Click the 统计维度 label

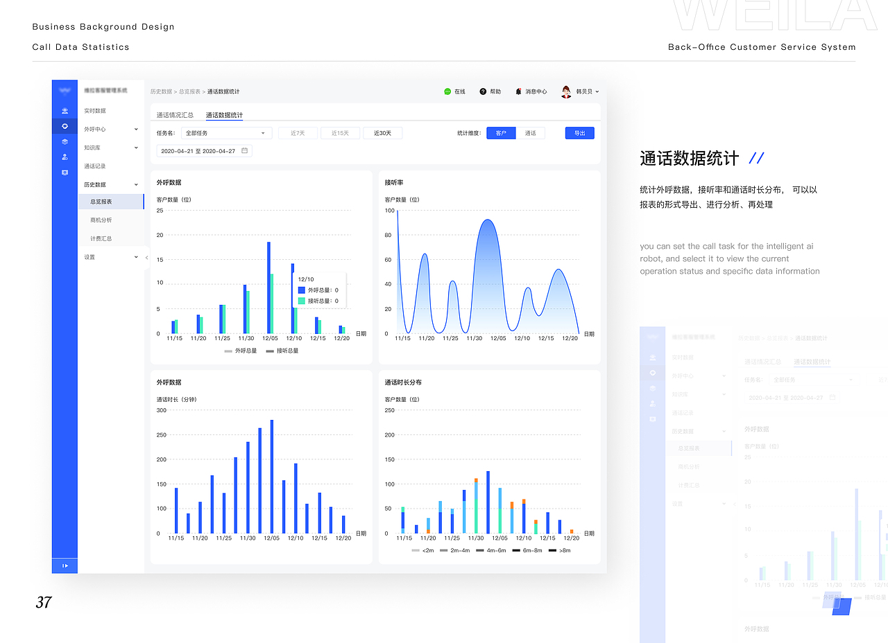coord(469,133)
